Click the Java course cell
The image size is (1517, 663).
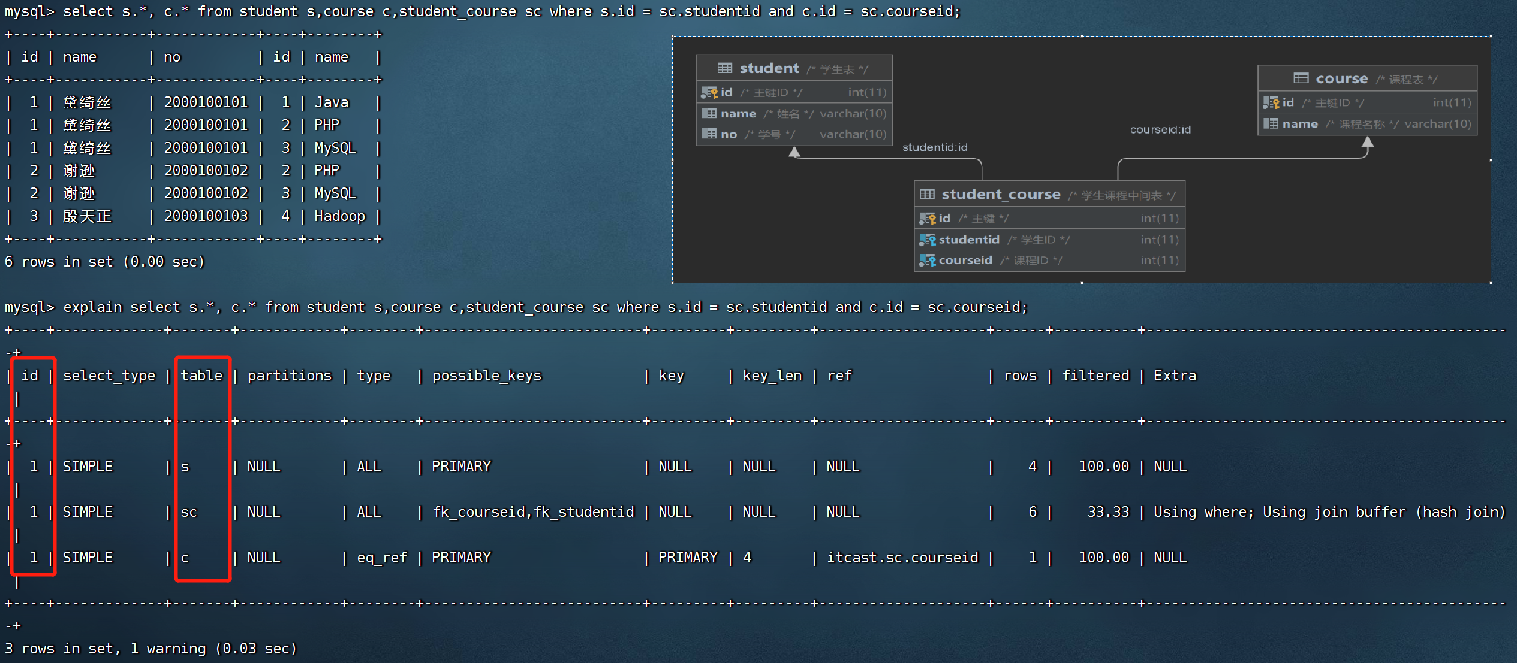(332, 102)
